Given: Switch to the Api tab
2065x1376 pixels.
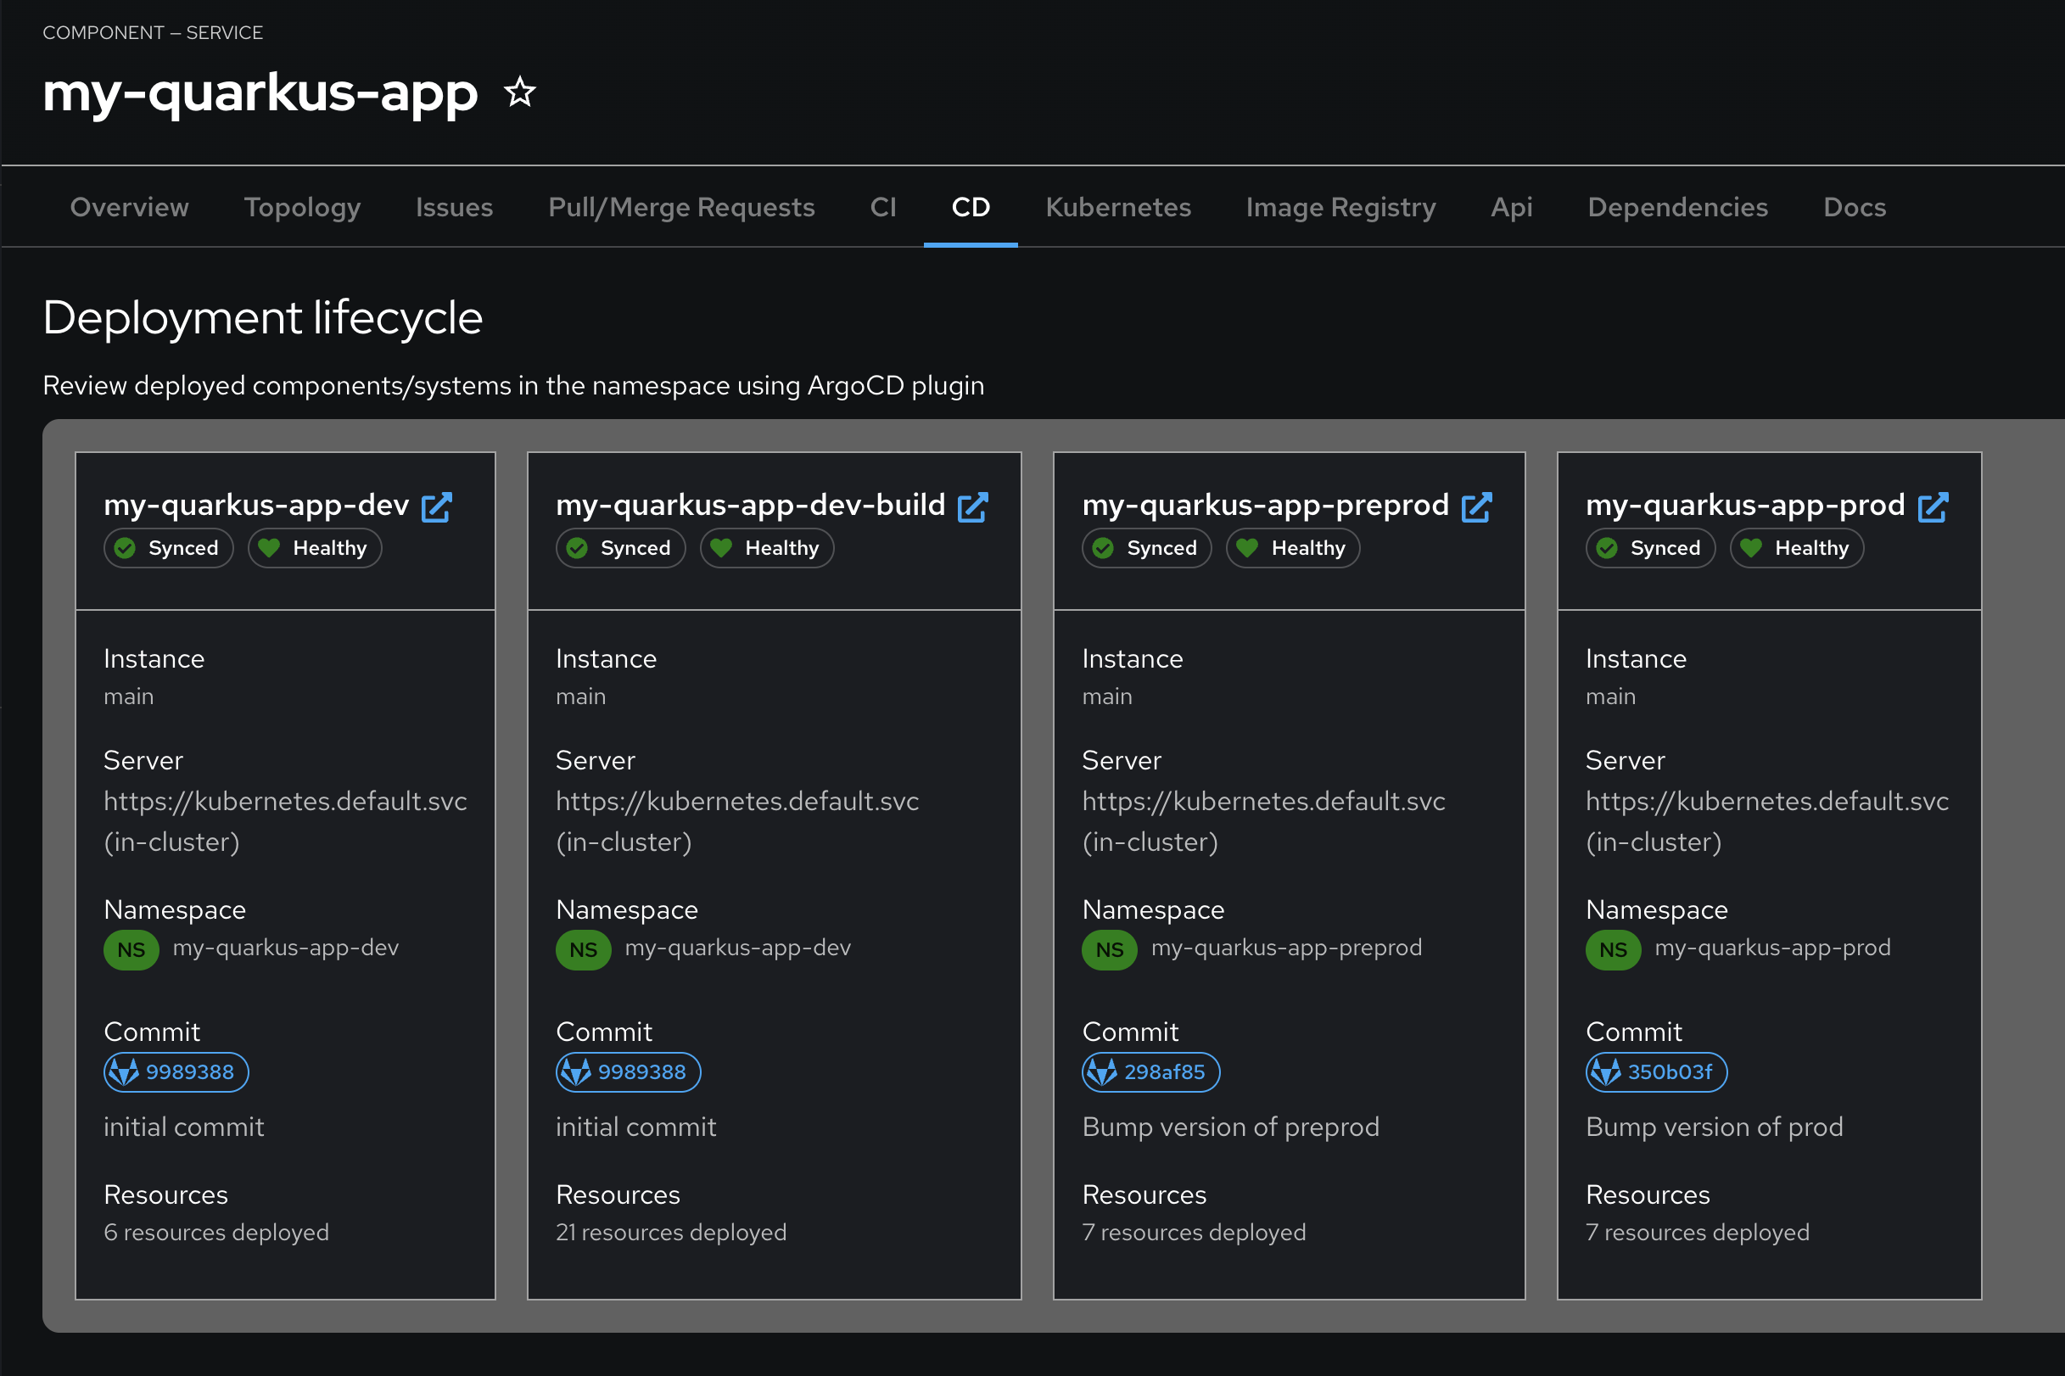Looking at the screenshot, I should (x=1512, y=207).
